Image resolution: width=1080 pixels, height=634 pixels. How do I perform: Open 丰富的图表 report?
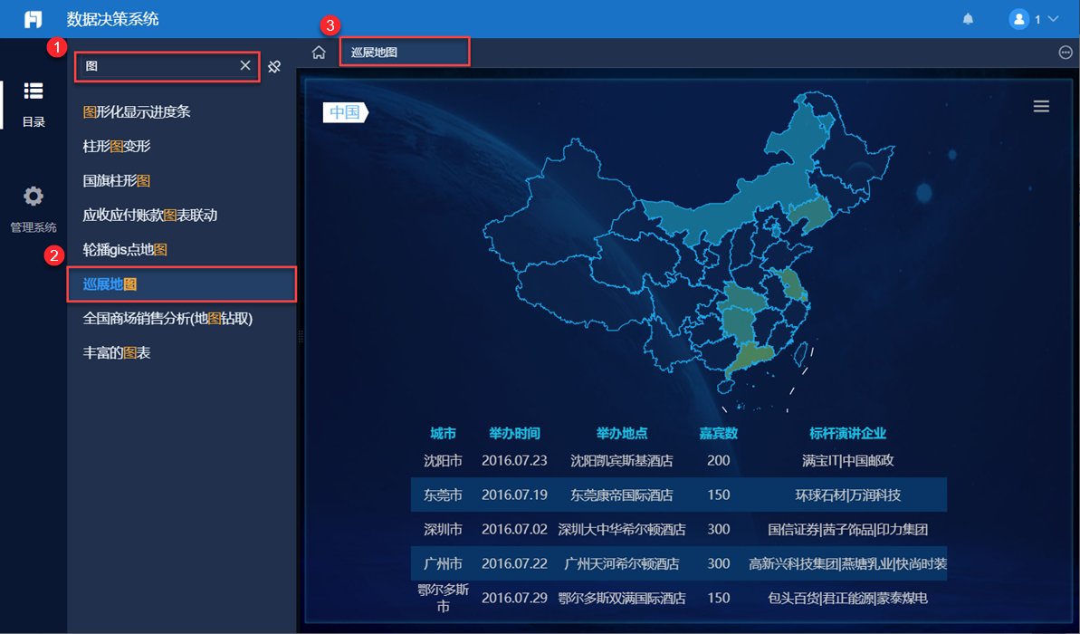[x=117, y=353]
